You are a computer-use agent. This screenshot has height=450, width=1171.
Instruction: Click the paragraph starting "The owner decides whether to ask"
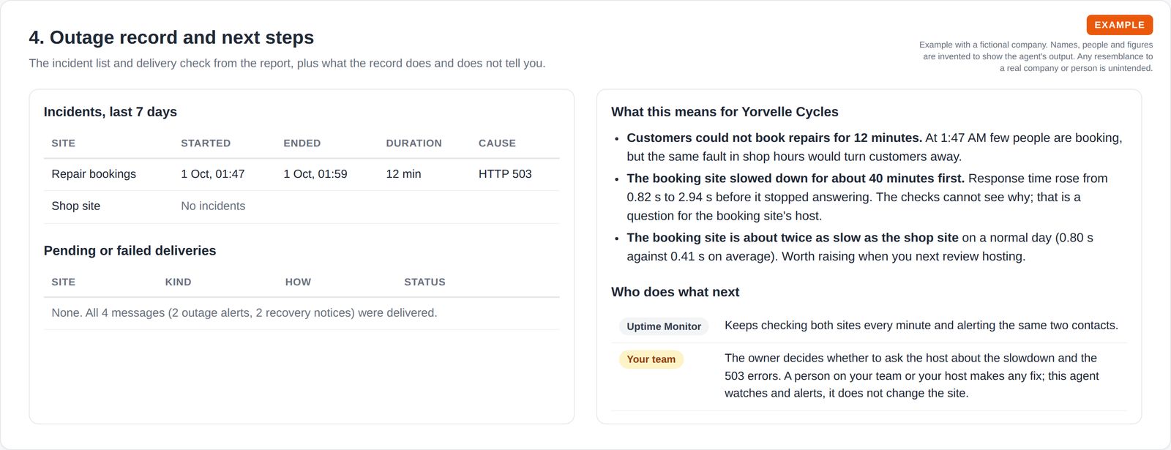pyautogui.click(x=912, y=376)
